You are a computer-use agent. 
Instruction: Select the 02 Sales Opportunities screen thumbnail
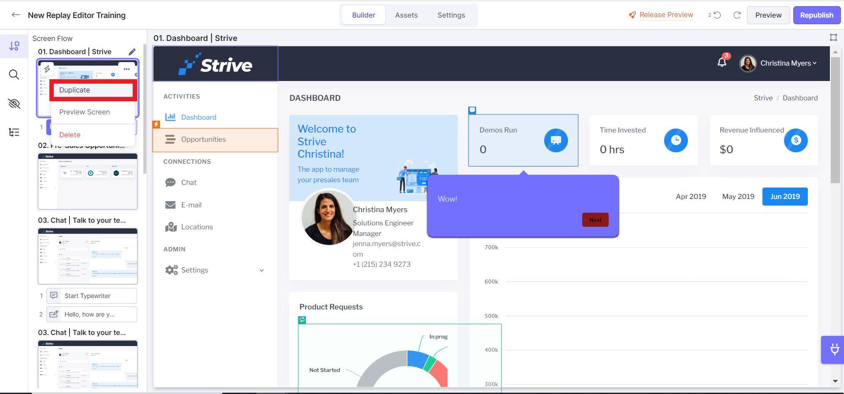pos(88,181)
